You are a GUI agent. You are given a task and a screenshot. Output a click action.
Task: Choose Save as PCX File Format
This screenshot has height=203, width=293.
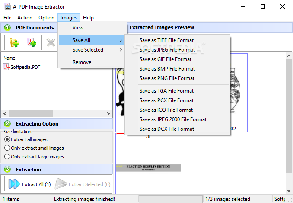click(x=177, y=100)
